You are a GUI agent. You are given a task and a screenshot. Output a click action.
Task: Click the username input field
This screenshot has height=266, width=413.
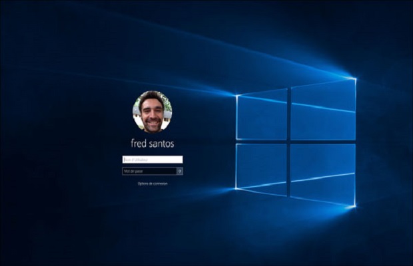coord(153,160)
